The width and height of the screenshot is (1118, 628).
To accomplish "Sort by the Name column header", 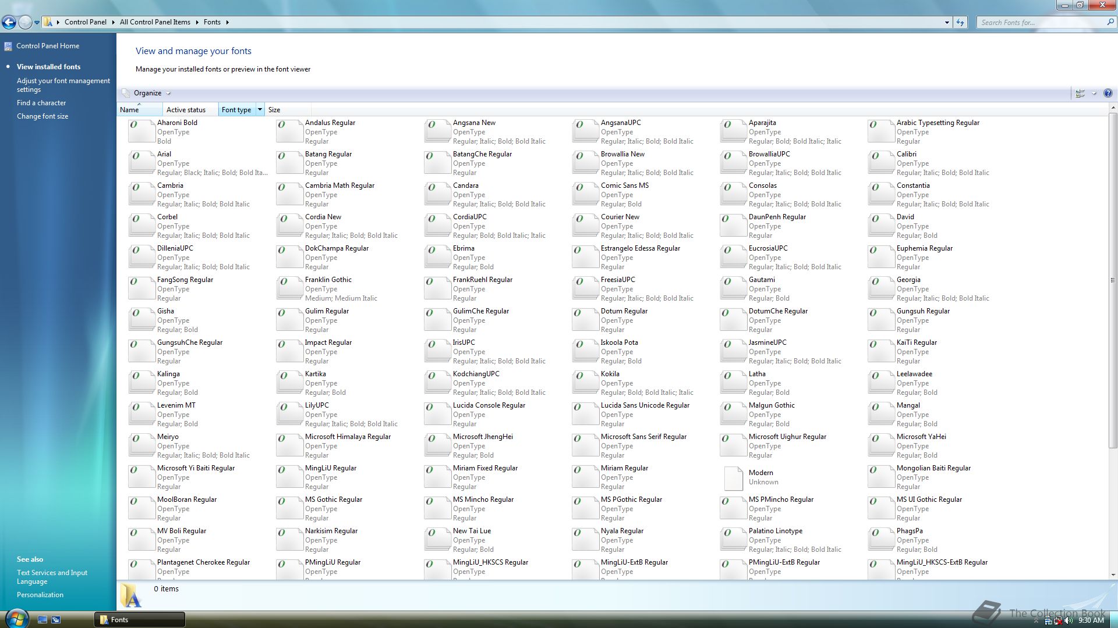I will click(140, 109).
